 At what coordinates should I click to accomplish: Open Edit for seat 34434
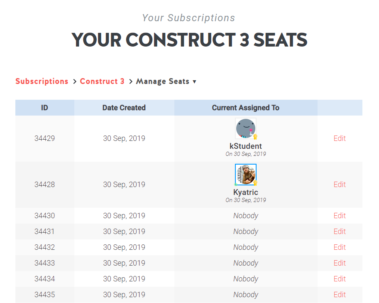click(x=340, y=279)
